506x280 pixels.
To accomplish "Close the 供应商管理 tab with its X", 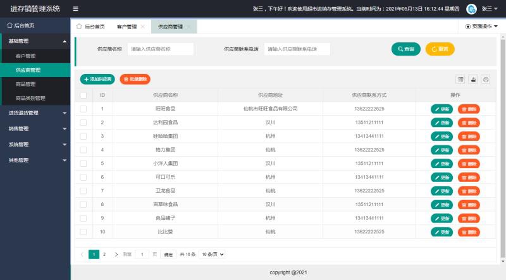I will (188, 27).
